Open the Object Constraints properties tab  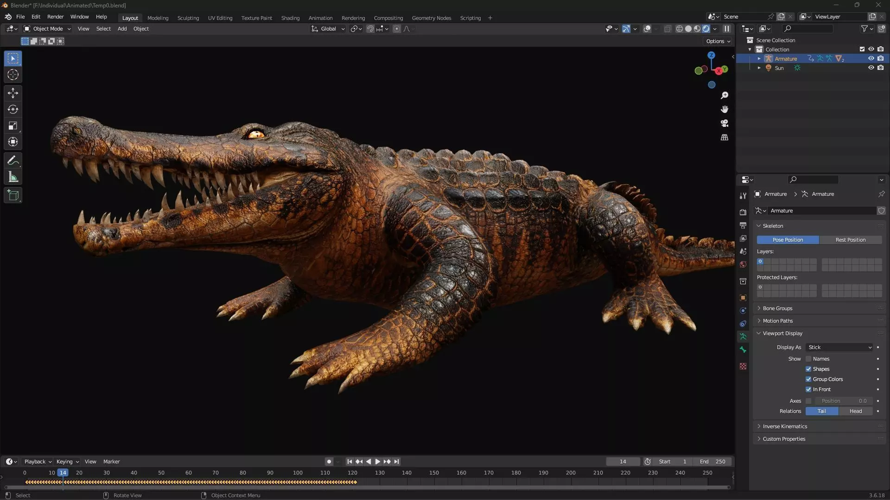pyautogui.click(x=743, y=324)
